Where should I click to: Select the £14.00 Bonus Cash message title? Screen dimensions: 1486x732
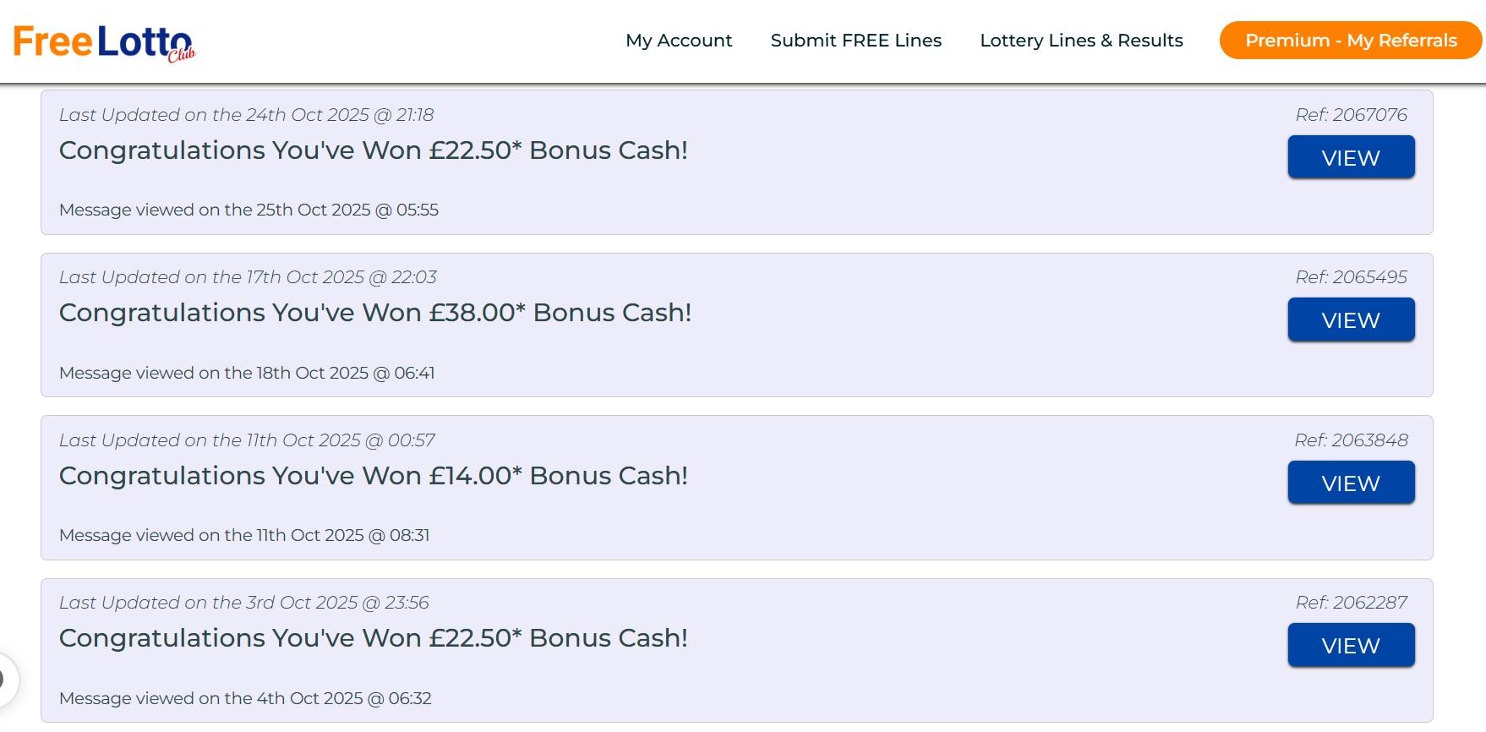pos(373,476)
